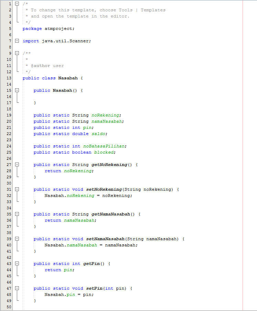Click the 'noRekening' field declaration on line 19
This screenshot has width=257, height=311.
pos(105,115)
